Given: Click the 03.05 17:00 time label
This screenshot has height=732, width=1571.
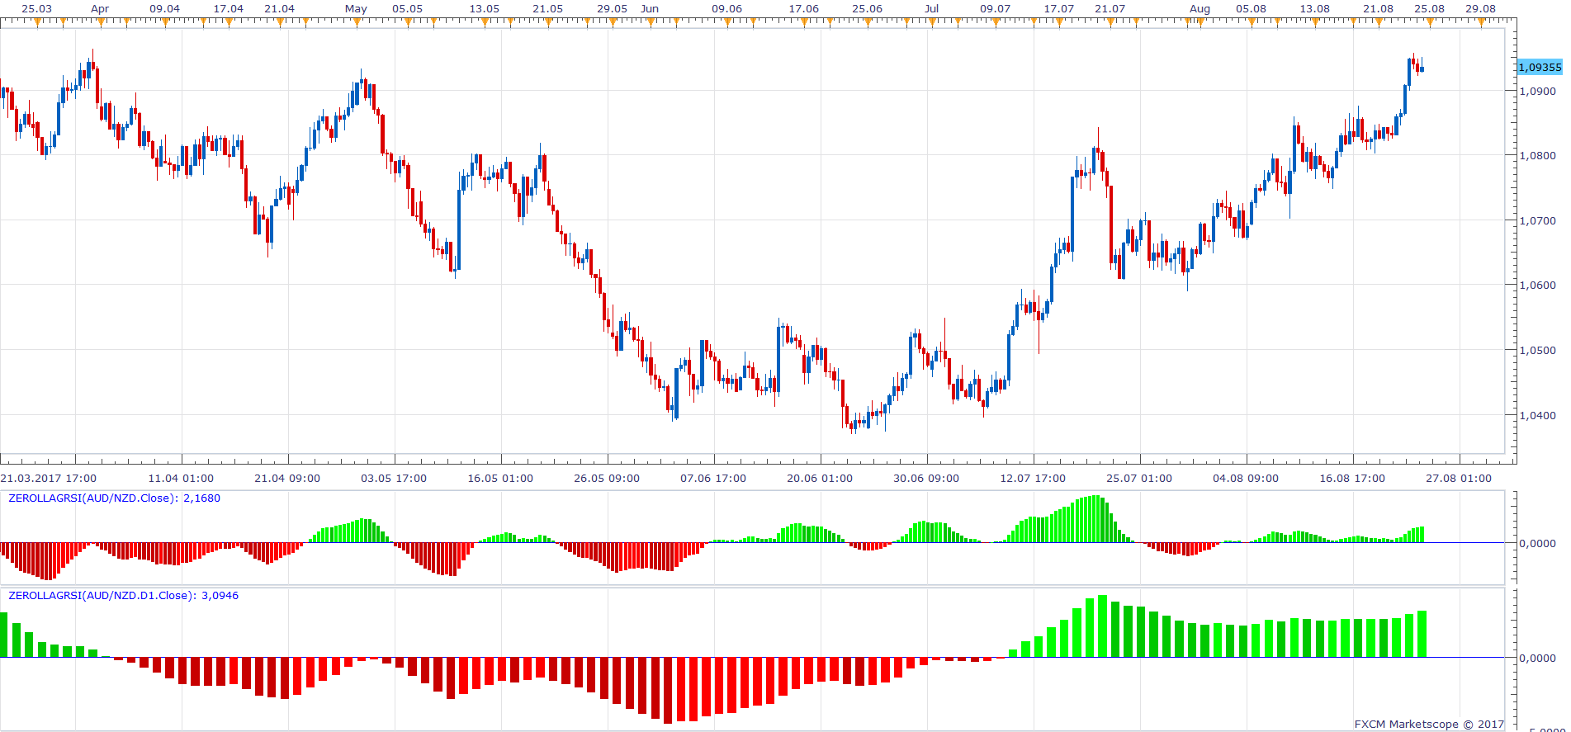Looking at the screenshot, I should click(x=394, y=479).
